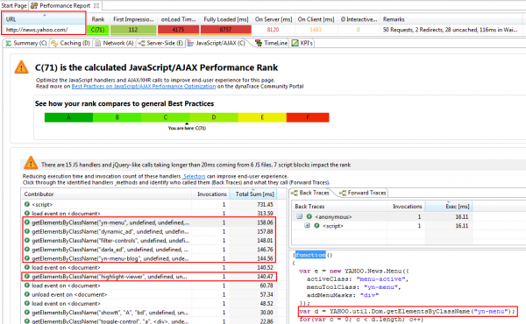Open the Summary (C) tab
The image size is (526, 324).
(25, 43)
